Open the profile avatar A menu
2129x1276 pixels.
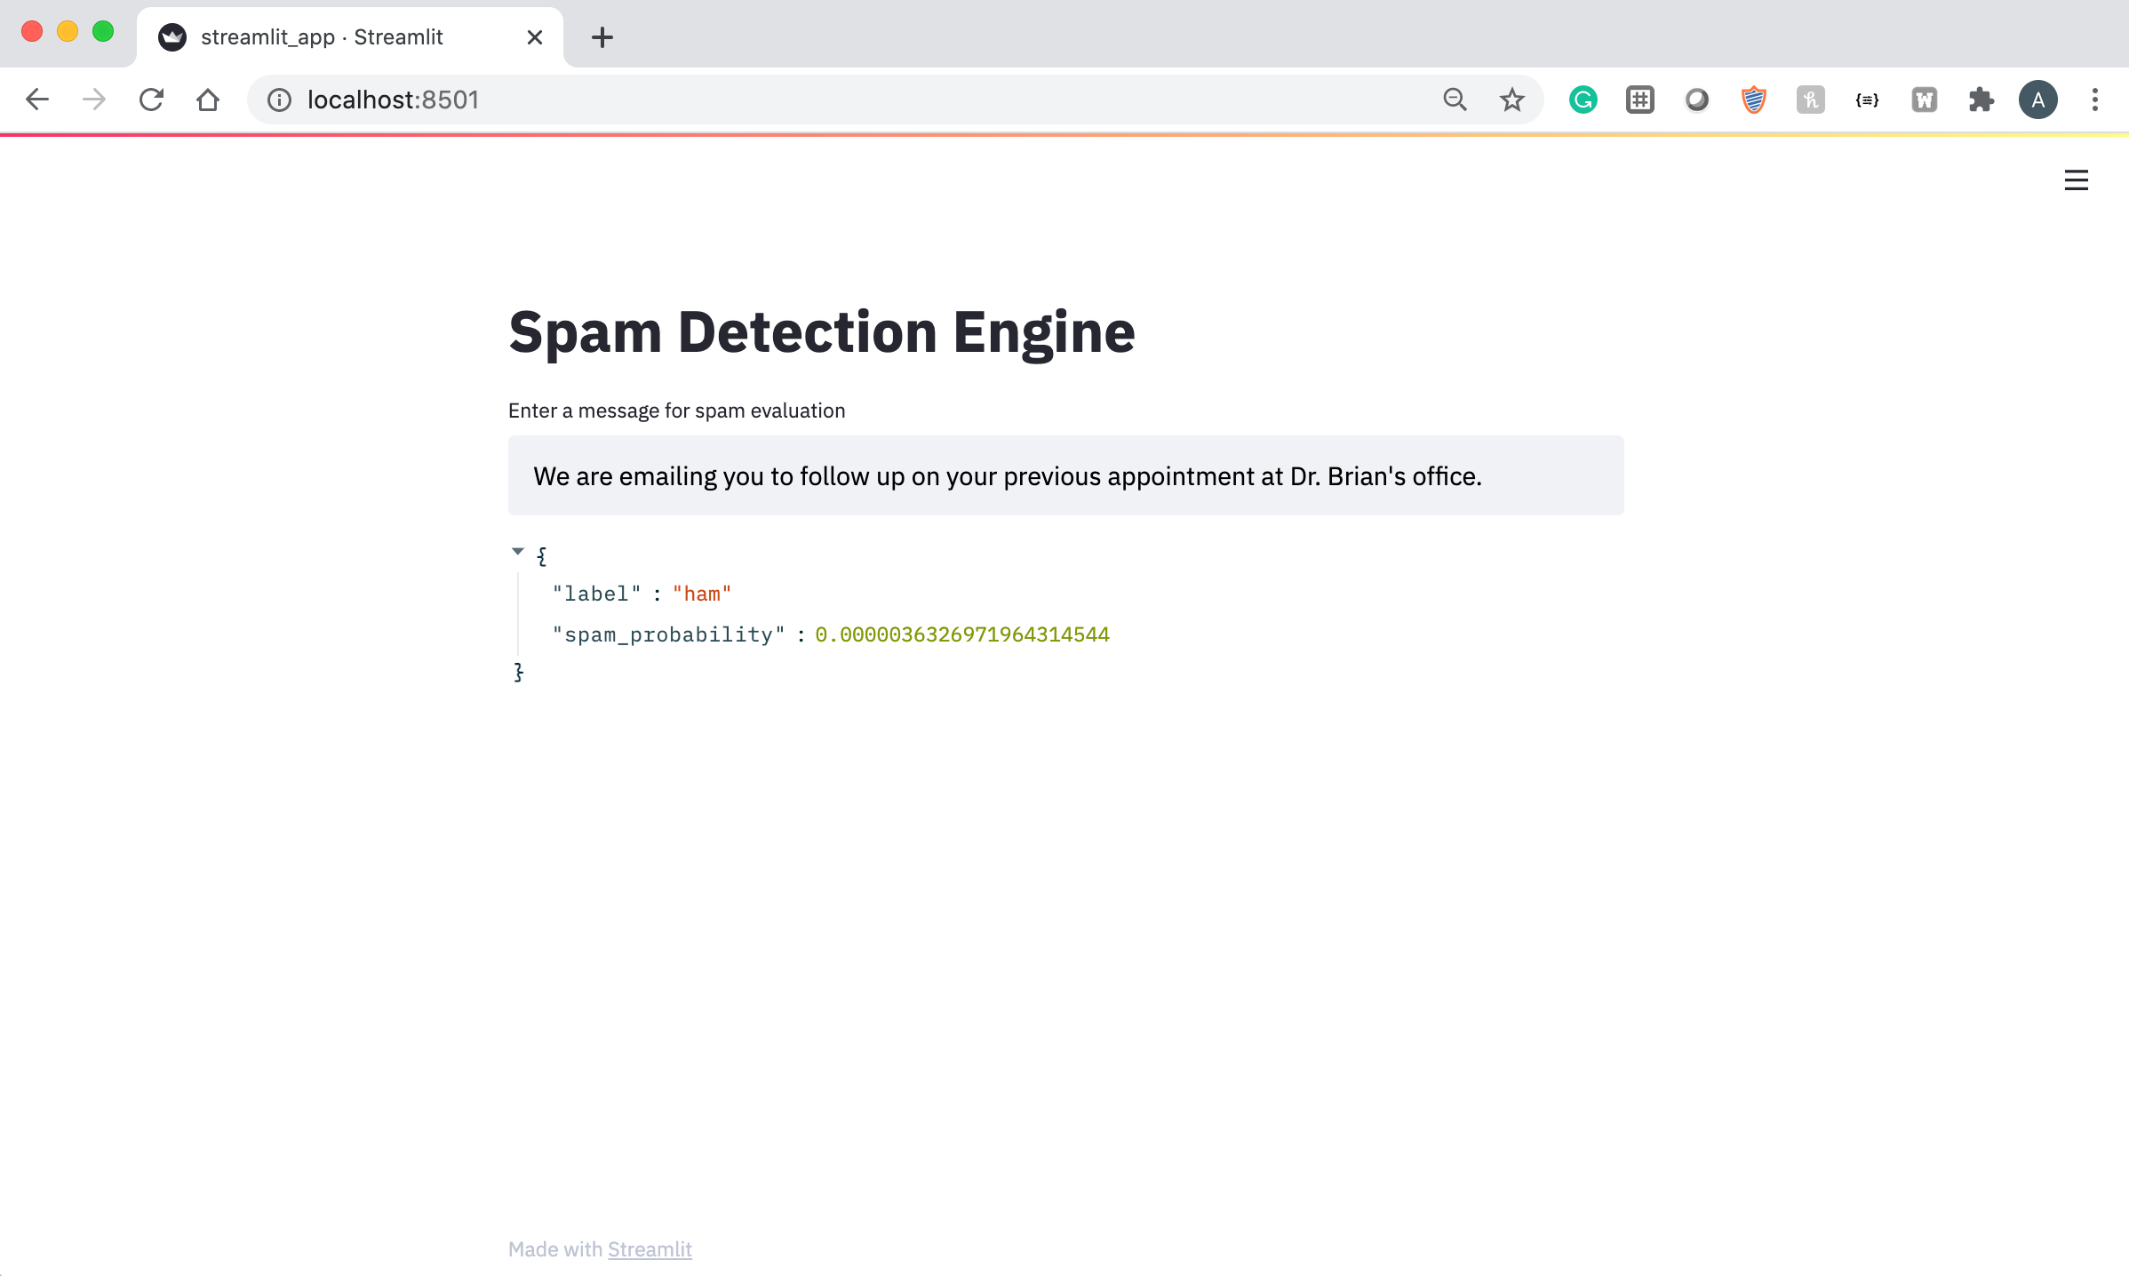(2037, 100)
